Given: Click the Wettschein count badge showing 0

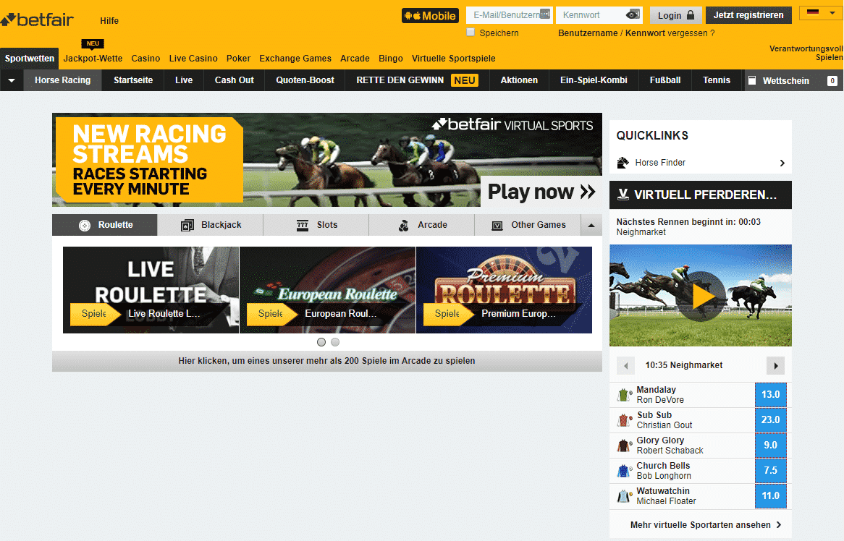Looking at the screenshot, I should 832,81.
